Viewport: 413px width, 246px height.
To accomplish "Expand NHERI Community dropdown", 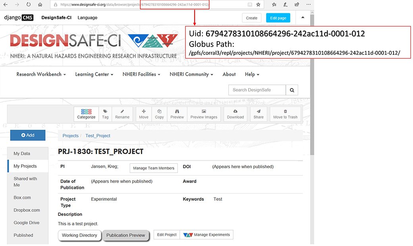I will [191, 75].
